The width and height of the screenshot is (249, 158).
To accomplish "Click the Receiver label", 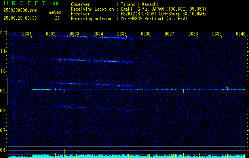I will [x=80, y=14].
